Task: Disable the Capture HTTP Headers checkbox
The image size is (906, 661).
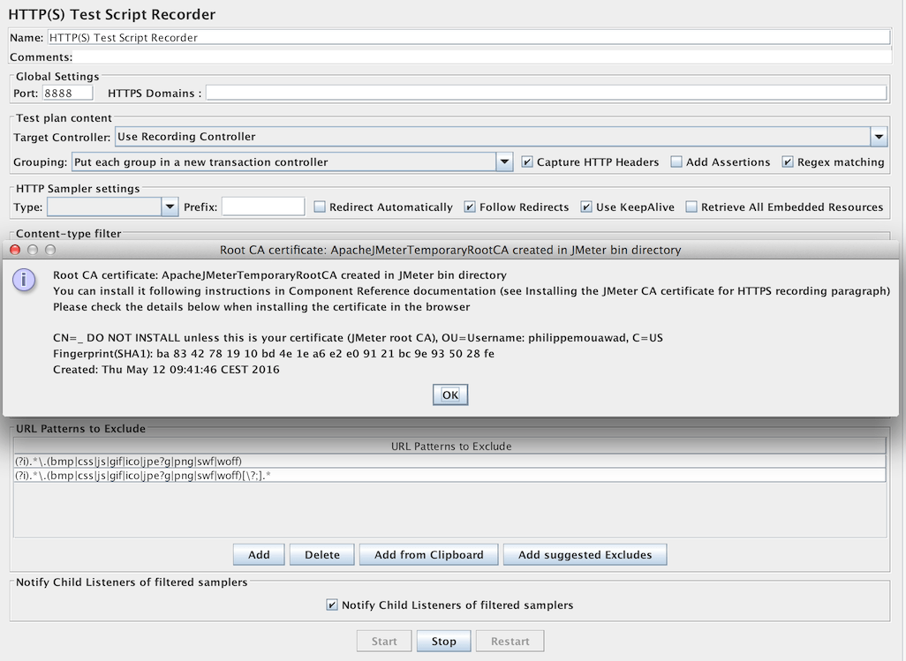Action: [x=526, y=162]
